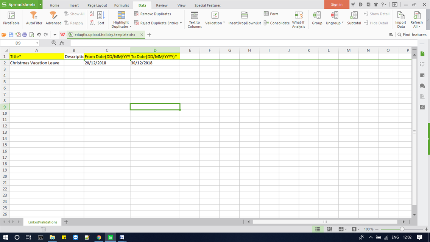Open Special Features tab
The width and height of the screenshot is (430, 242).
click(207, 5)
